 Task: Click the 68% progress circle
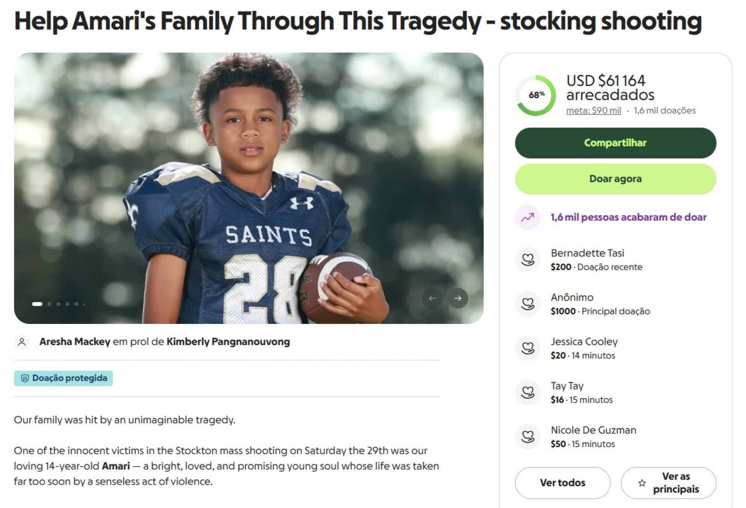[x=536, y=95]
